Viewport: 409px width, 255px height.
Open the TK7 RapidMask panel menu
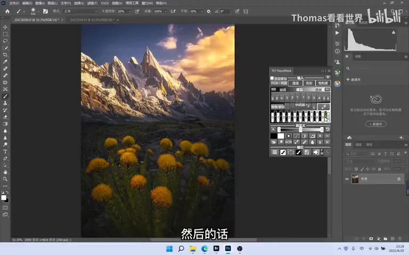click(329, 71)
